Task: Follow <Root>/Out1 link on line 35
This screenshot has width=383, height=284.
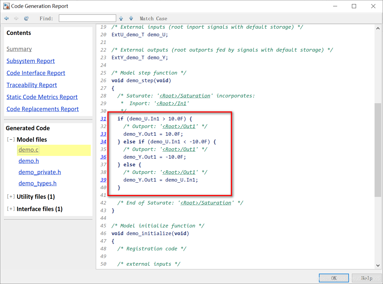Action: tap(179, 149)
